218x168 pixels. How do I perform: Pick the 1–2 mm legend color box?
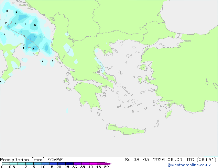(22, 164)
